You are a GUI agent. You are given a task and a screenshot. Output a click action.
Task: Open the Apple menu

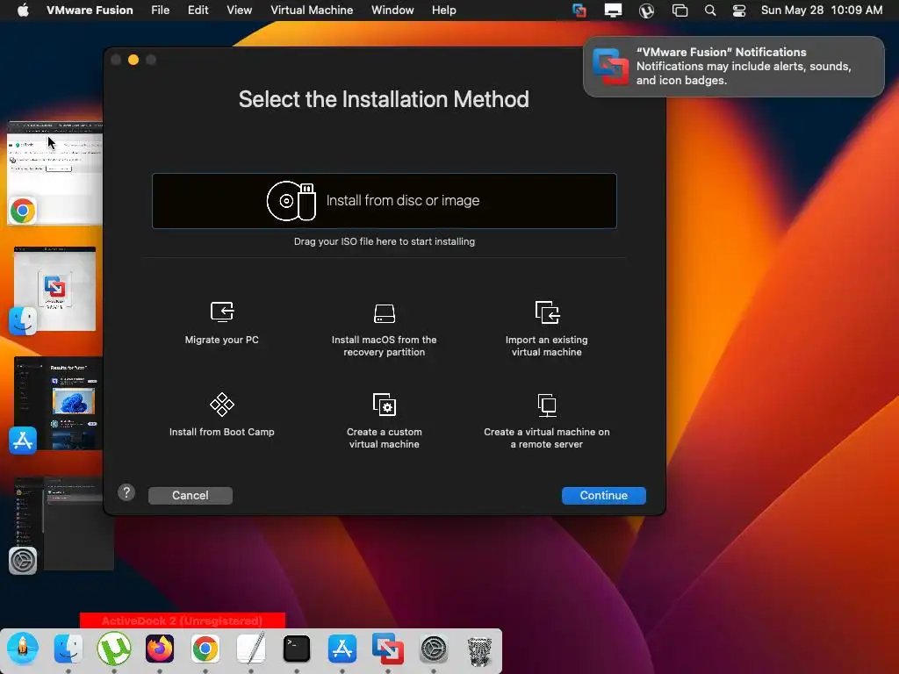[23, 11]
